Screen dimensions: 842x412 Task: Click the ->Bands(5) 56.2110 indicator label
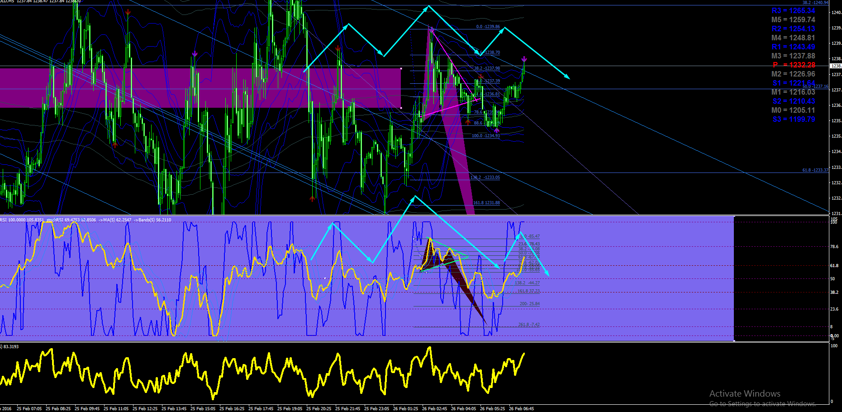click(x=152, y=220)
